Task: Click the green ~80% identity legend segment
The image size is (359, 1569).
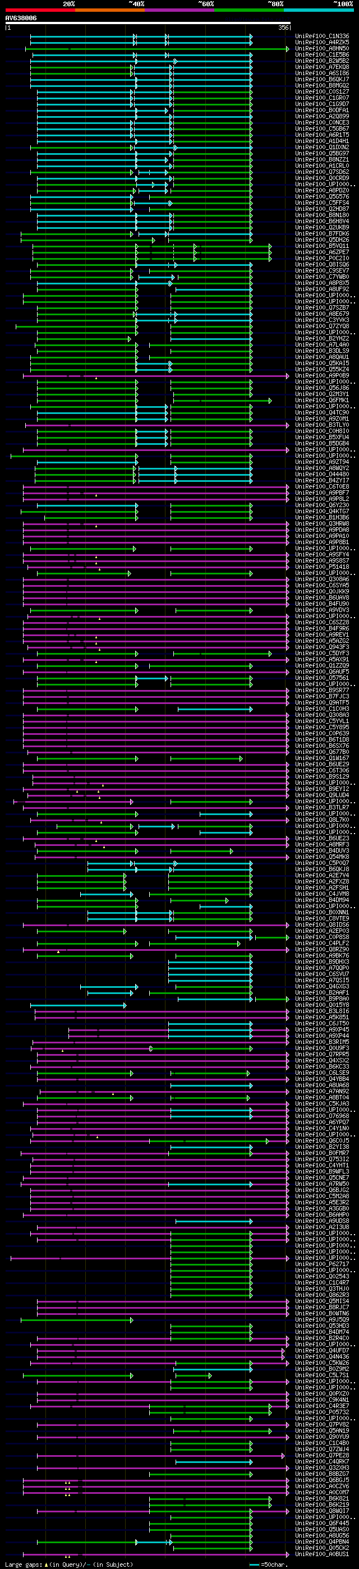Action: 249,10
